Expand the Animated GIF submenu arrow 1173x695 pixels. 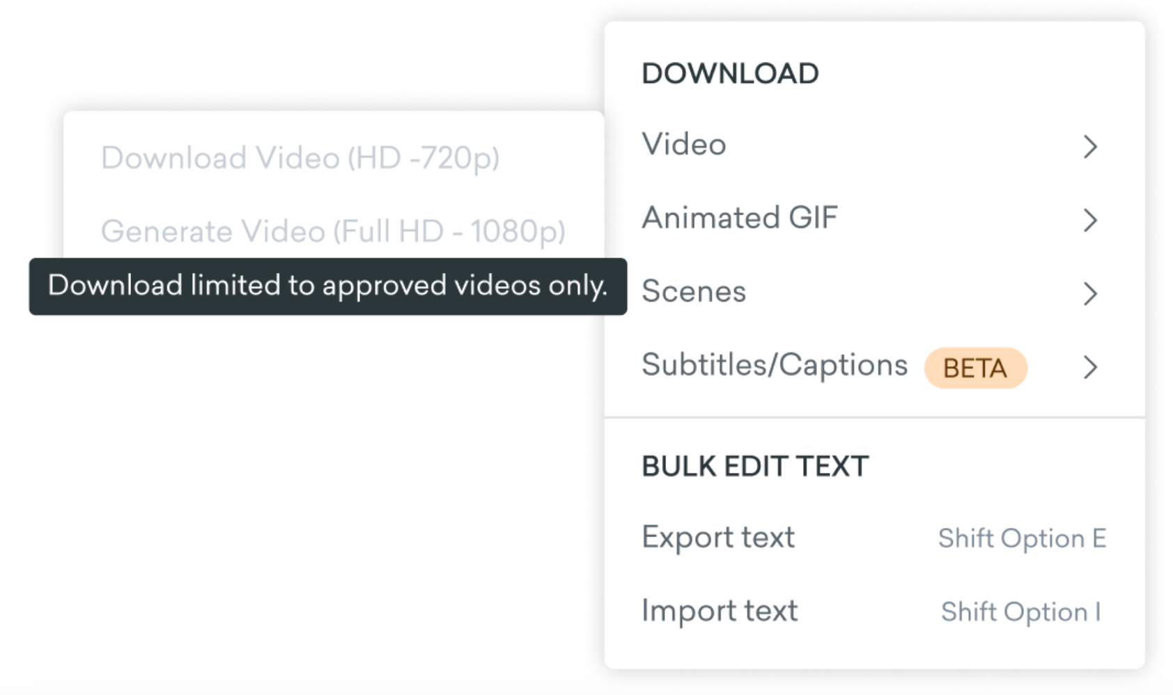tap(1091, 220)
